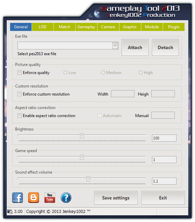Screen dimensions: 195x222
Task: Click the Attach button
Action: point(135,47)
